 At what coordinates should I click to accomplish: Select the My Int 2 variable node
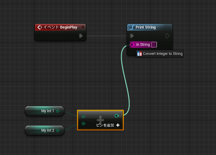point(45,130)
